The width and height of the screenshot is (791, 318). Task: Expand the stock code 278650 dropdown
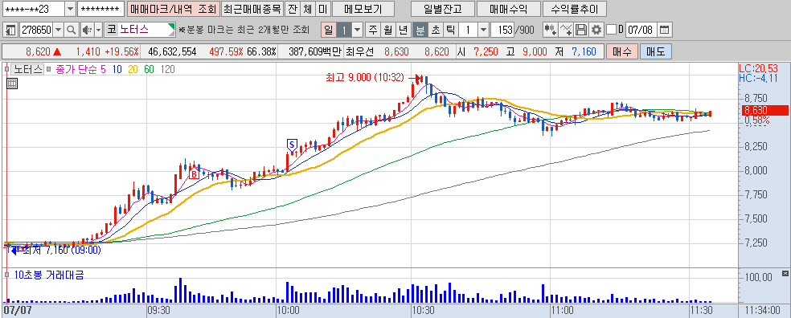tap(59, 31)
